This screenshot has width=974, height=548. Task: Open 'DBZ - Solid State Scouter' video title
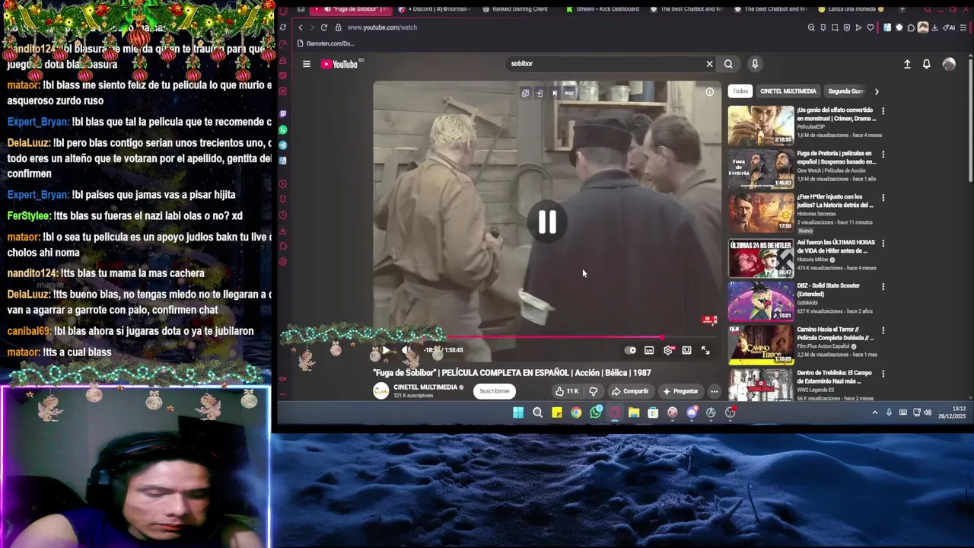click(828, 289)
